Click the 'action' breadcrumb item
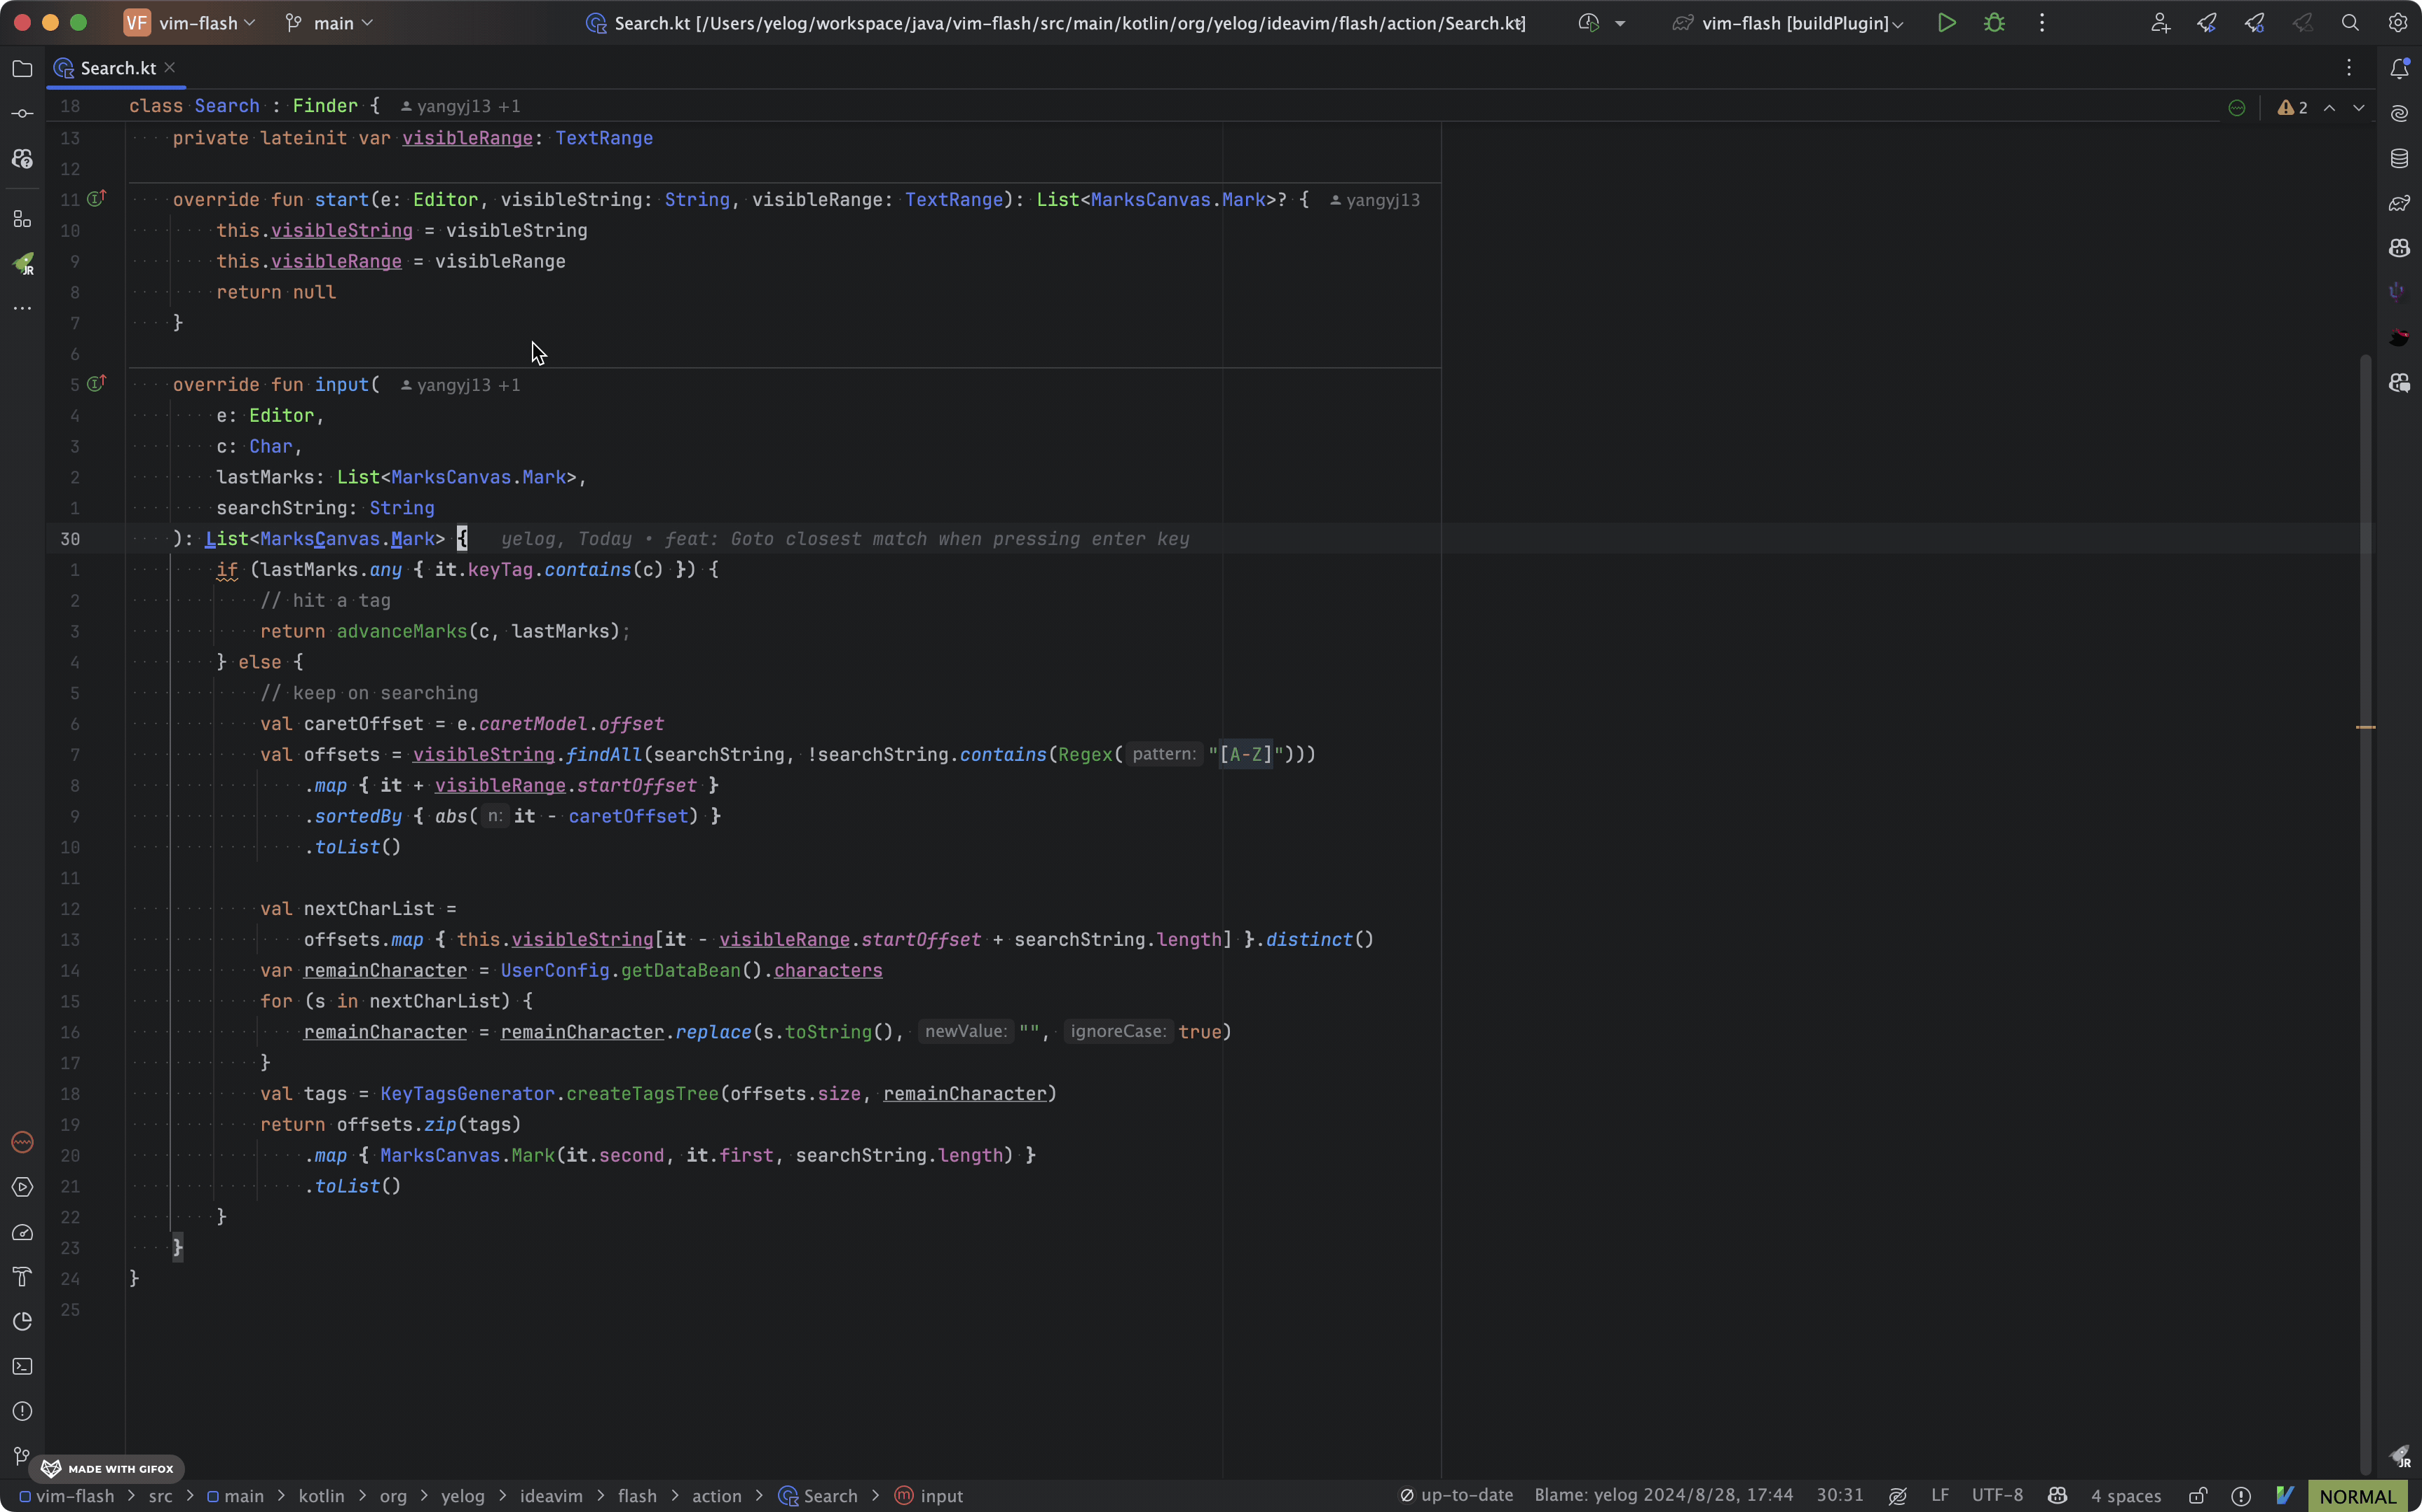Viewport: 2422px width, 1512px height. 716,1496
